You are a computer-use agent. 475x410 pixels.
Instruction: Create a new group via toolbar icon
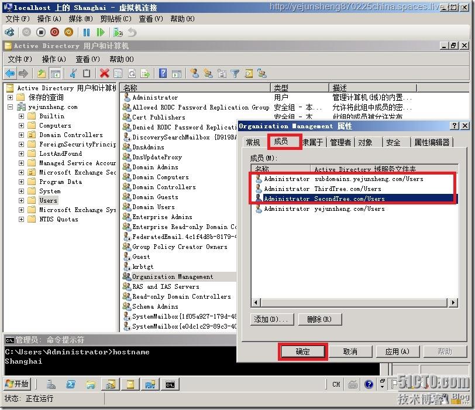click(x=208, y=73)
